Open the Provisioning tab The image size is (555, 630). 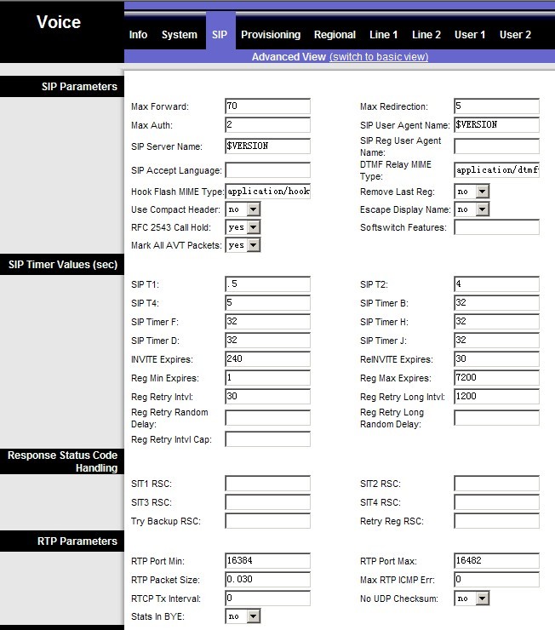271,35
